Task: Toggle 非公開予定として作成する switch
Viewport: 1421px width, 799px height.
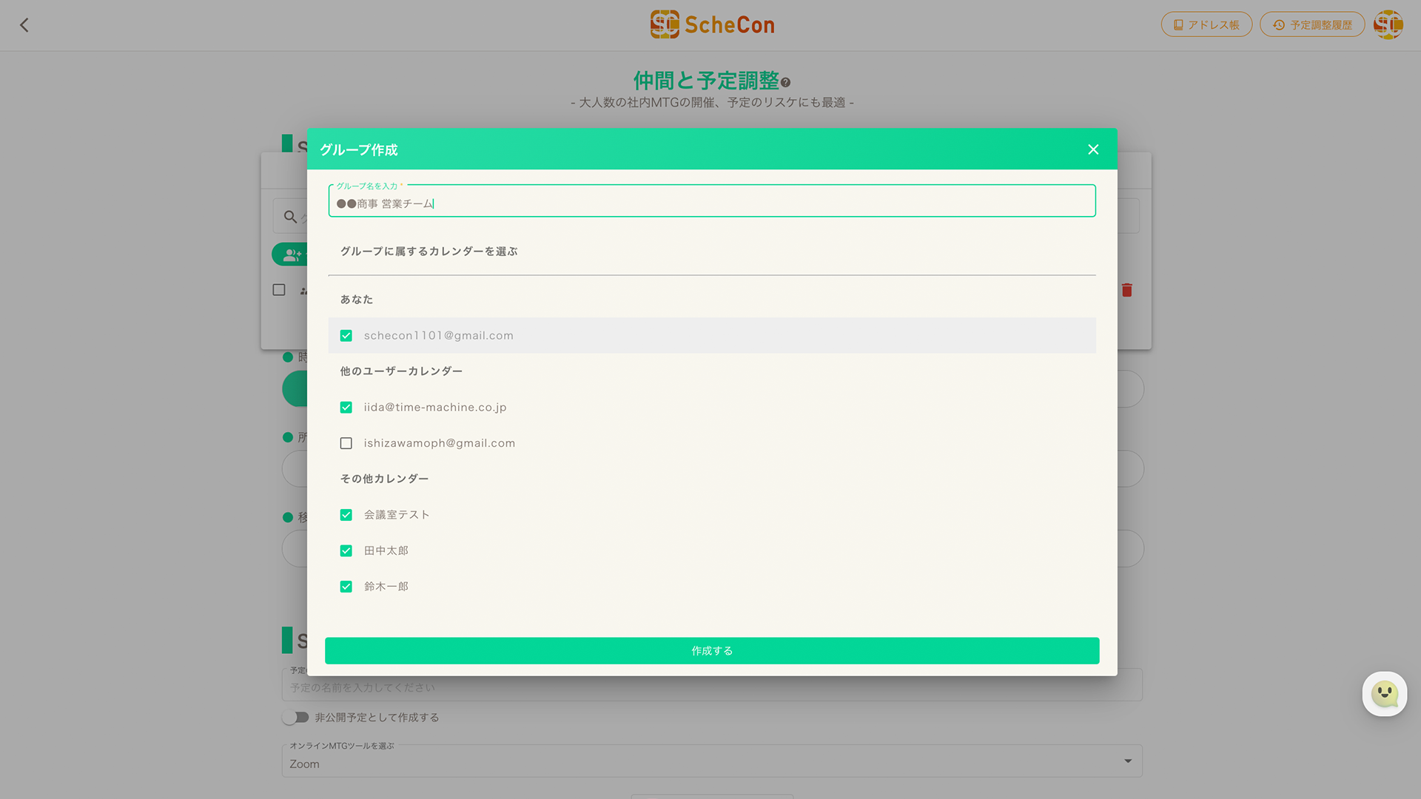Action: (x=295, y=718)
